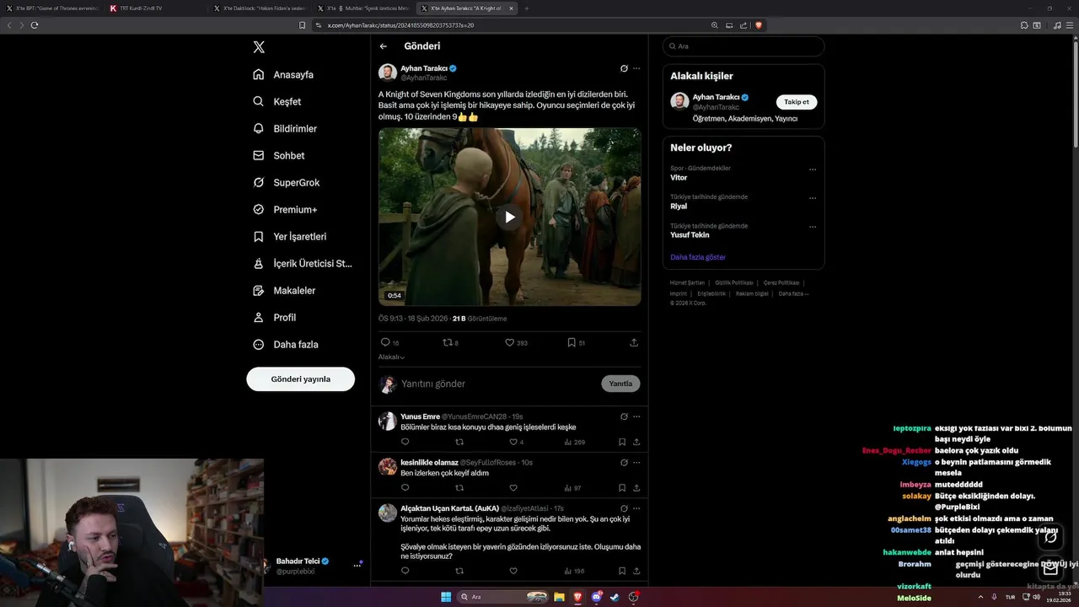Click the floating Grok button
1079x607 pixels.
(x=1050, y=537)
